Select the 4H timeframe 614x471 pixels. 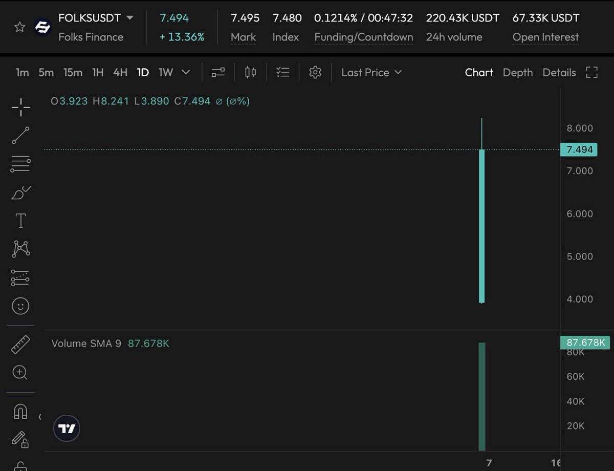(x=120, y=73)
